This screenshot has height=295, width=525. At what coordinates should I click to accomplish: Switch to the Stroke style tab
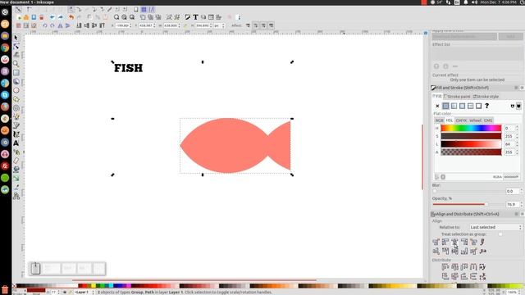[486, 97]
